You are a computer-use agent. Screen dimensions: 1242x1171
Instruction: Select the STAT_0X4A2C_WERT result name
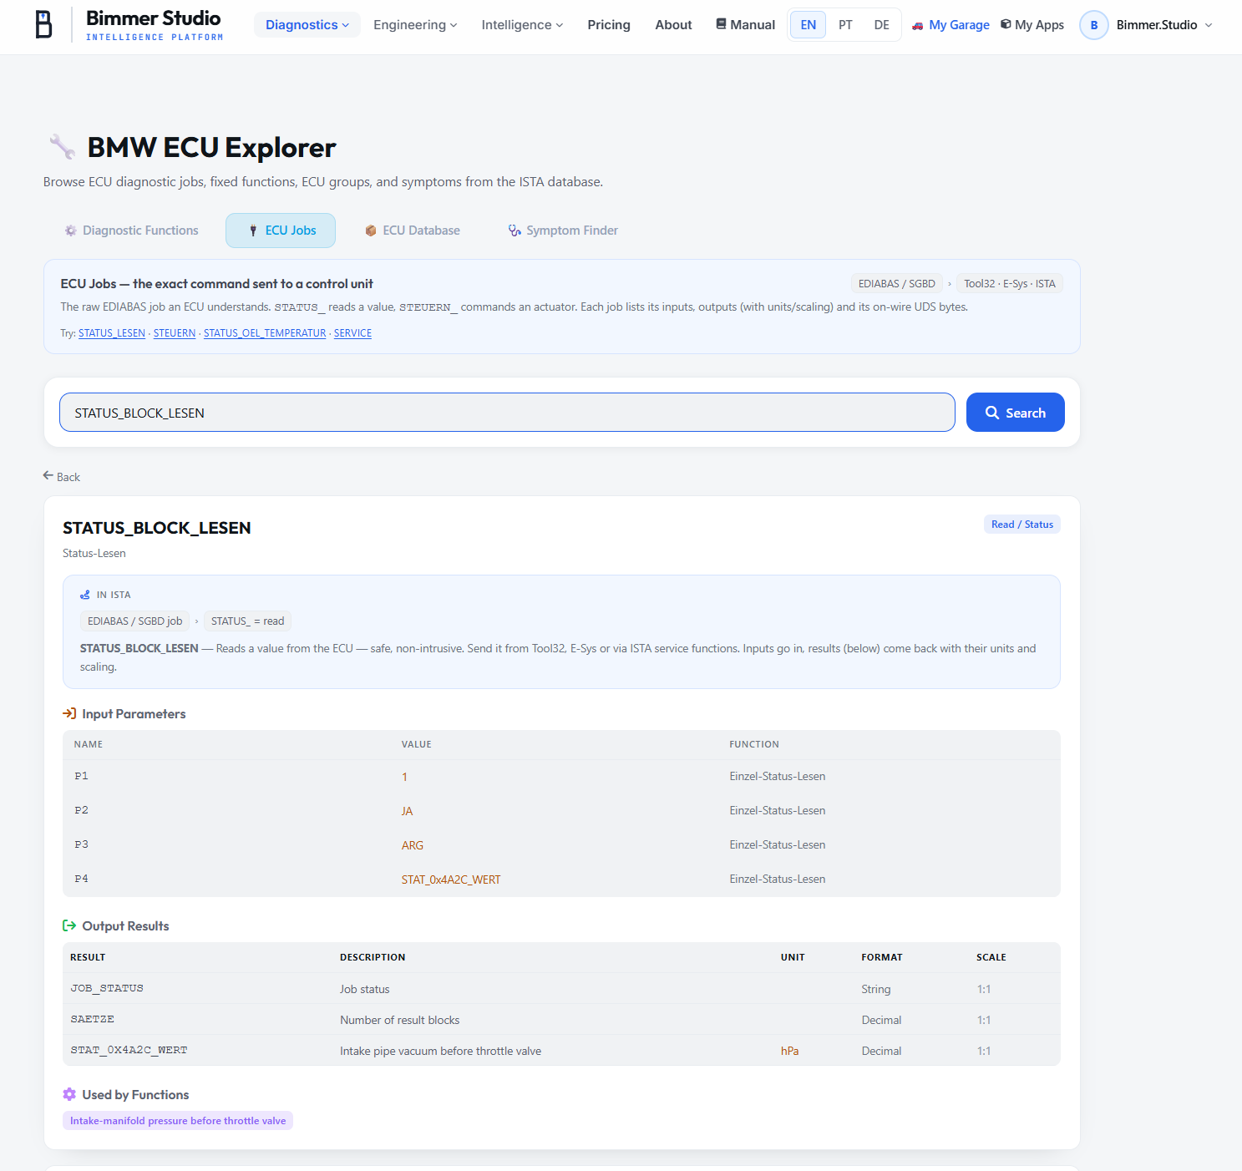pyautogui.click(x=129, y=1051)
